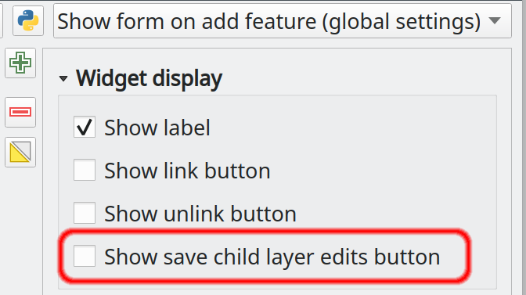
Task: Collapse the Widget display section
Action: 63,79
